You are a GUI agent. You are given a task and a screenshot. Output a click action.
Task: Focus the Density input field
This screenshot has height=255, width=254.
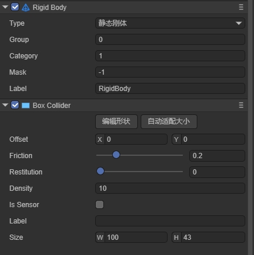click(x=170, y=188)
